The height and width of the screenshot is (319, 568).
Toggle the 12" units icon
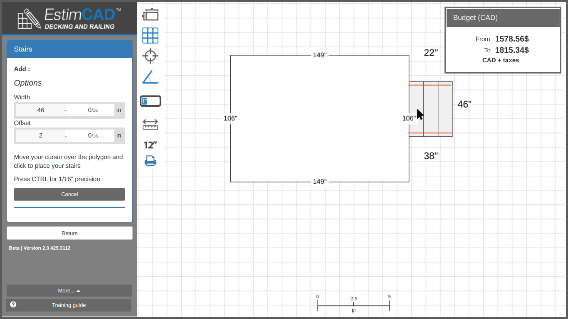pos(150,145)
